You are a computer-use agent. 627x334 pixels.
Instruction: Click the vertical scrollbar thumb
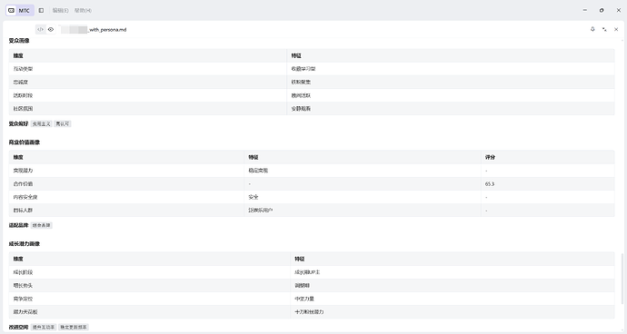click(622, 279)
